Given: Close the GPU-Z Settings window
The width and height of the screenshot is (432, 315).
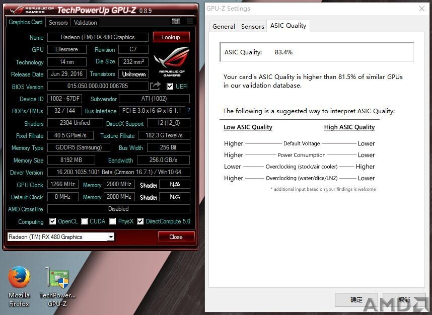Looking at the screenshot, I should [x=421, y=9].
